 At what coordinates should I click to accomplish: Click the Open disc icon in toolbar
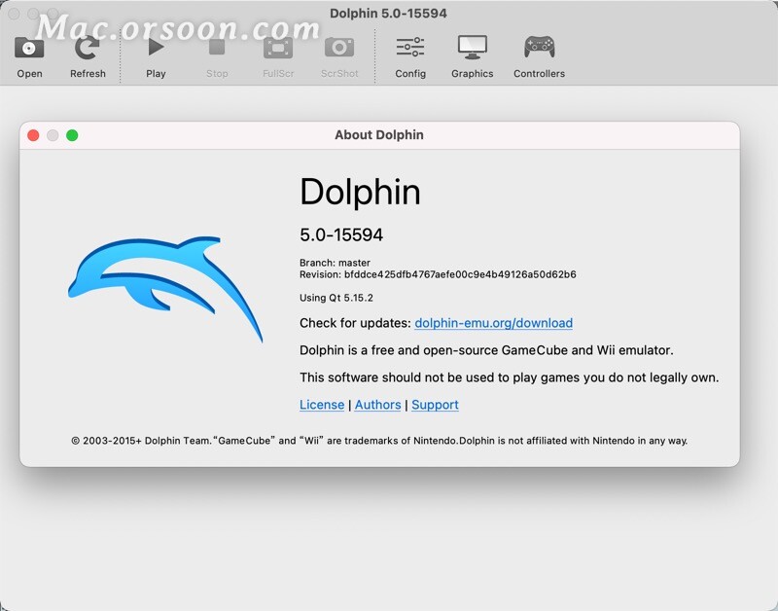[x=29, y=49]
